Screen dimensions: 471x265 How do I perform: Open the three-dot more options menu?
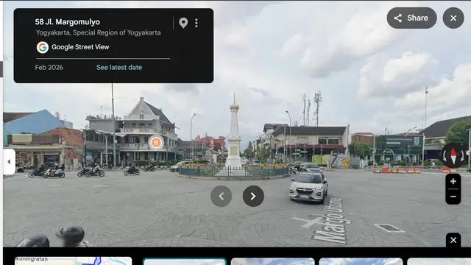pos(196,23)
